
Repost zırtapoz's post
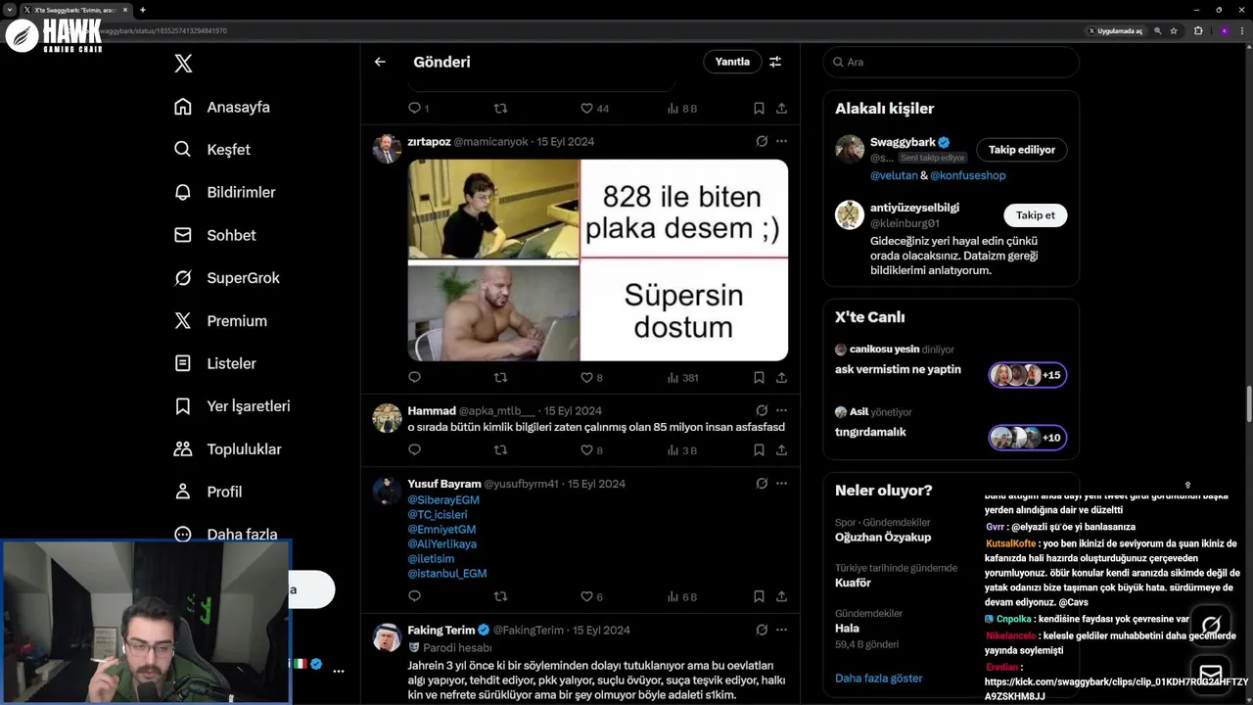[x=500, y=377]
